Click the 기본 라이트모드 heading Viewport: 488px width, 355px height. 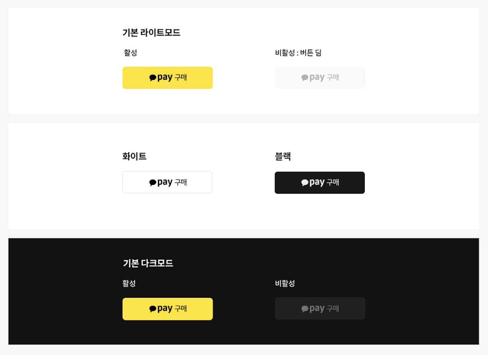(x=151, y=33)
